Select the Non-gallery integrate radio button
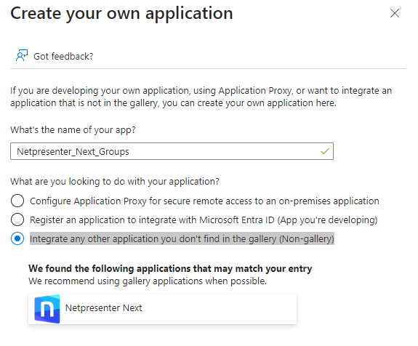 click(17, 238)
